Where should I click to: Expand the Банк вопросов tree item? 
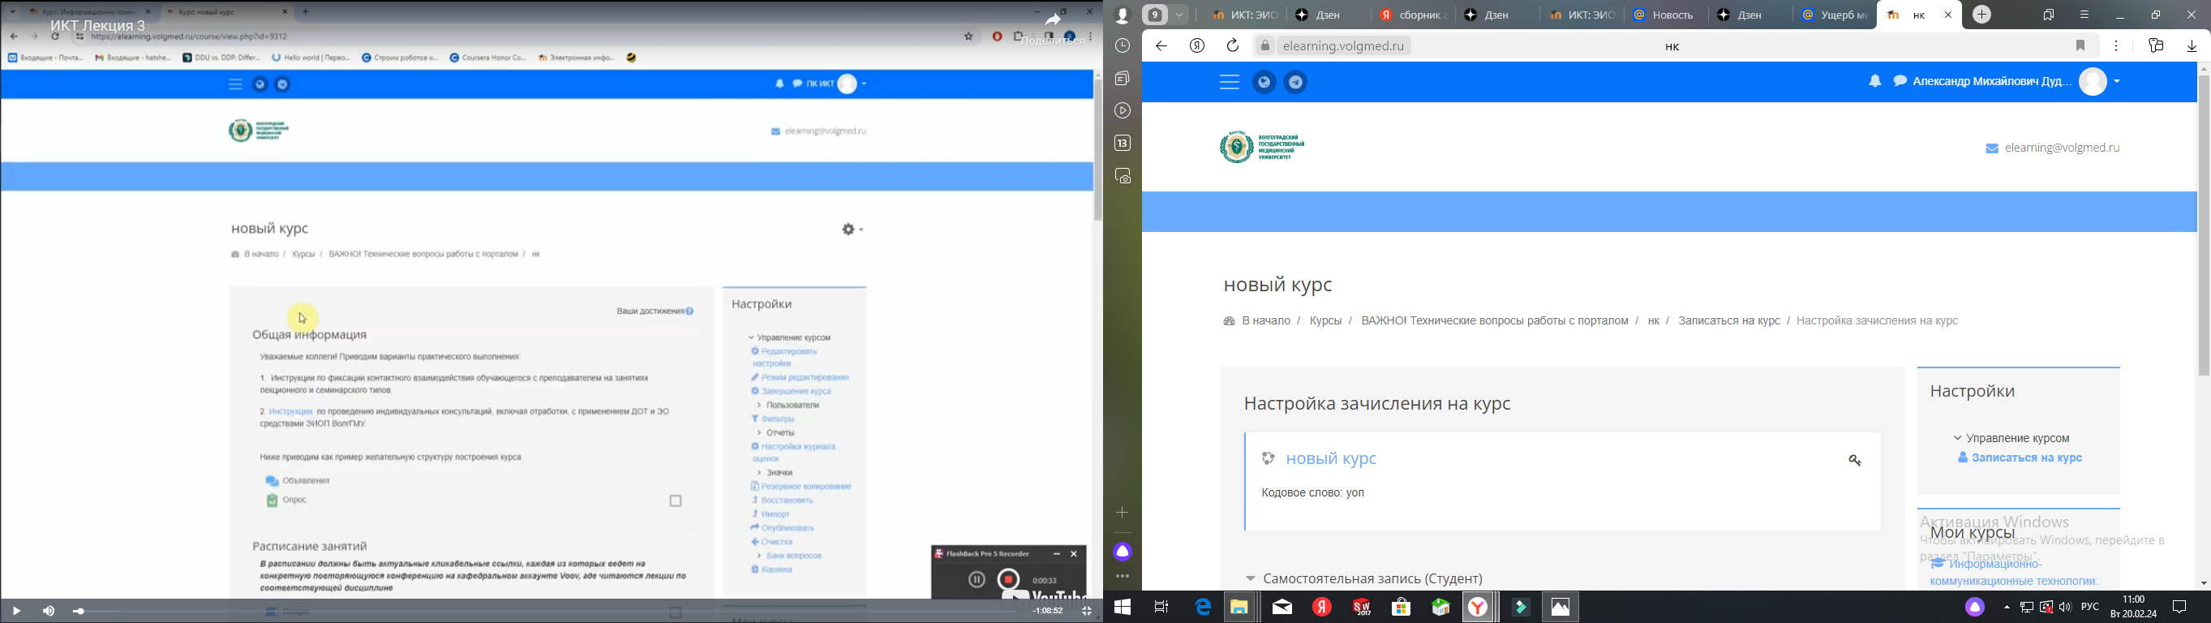[x=758, y=556]
